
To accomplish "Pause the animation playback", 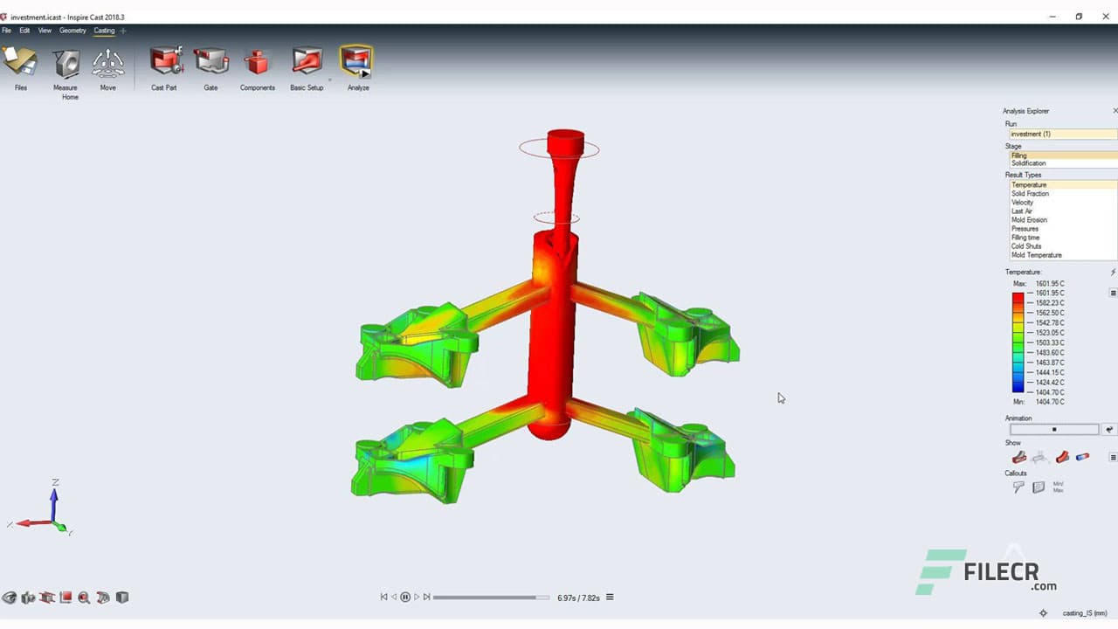I will pyautogui.click(x=405, y=598).
